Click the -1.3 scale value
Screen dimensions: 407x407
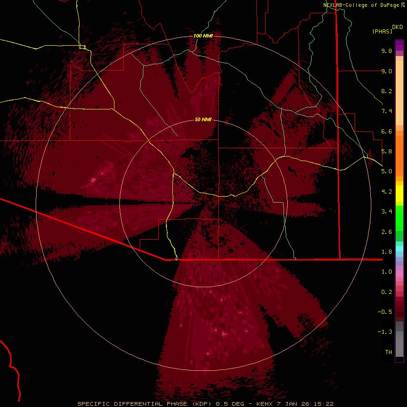click(385, 332)
